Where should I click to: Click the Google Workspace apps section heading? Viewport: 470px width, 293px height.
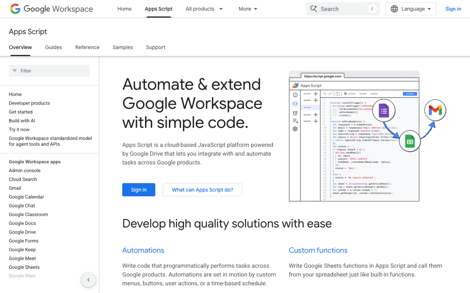pyautogui.click(x=35, y=162)
